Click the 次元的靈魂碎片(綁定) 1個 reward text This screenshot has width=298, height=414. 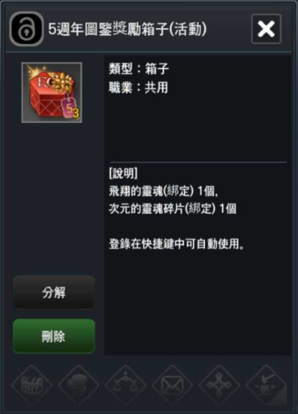point(173,209)
